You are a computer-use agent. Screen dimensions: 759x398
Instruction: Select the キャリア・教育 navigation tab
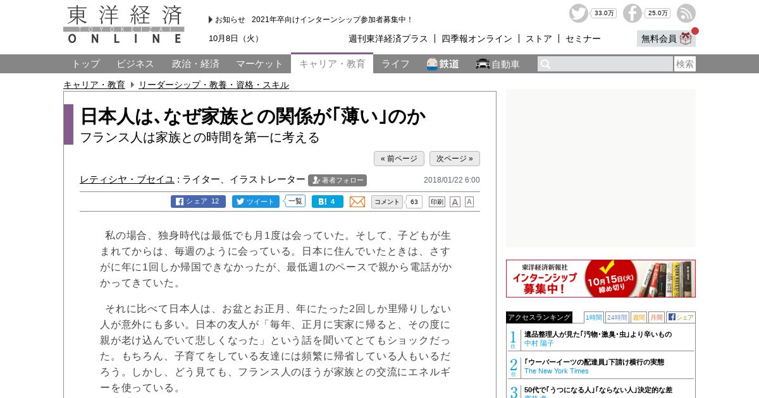click(x=332, y=63)
